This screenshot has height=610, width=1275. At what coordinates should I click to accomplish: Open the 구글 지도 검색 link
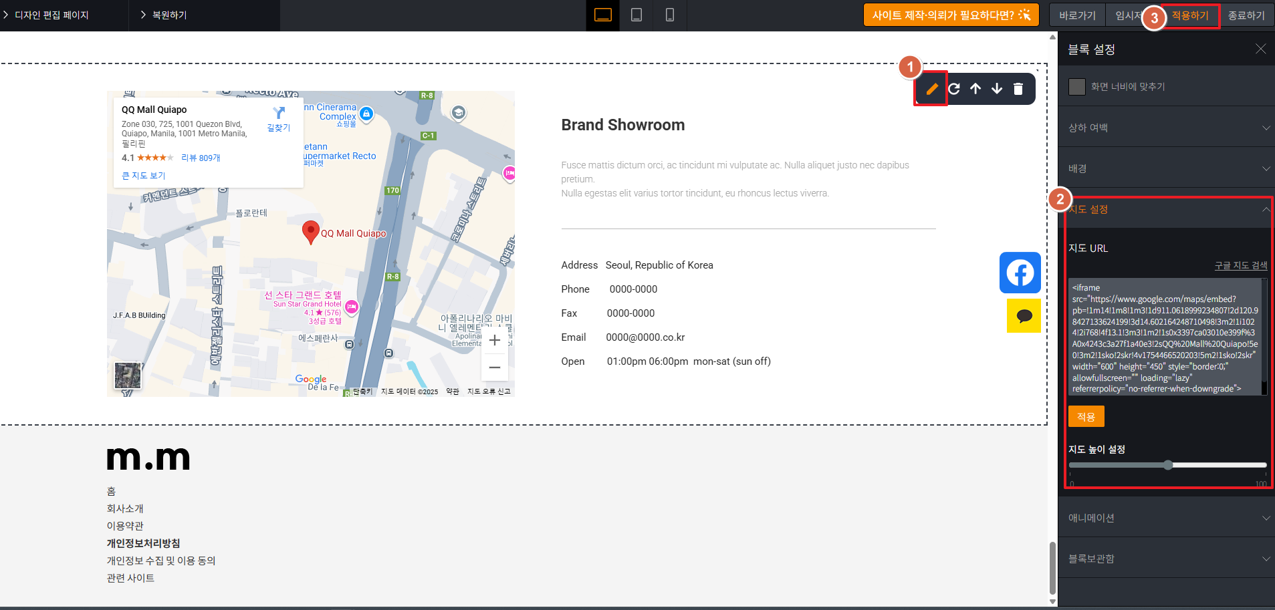click(x=1240, y=265)
